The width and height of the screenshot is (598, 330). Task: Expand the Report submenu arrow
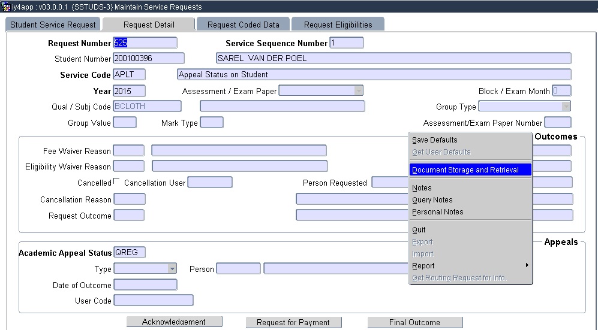coord(527,265)
